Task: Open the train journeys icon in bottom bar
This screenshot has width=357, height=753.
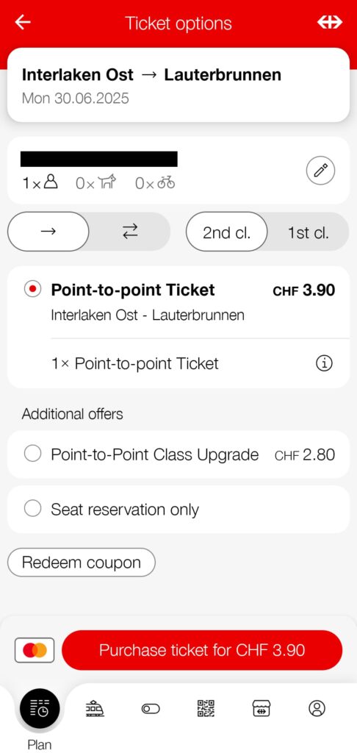Action: (x=95, y=708)
